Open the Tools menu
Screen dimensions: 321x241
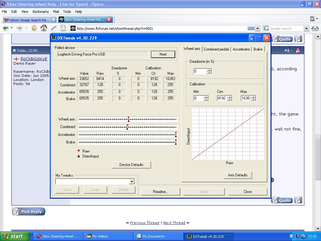[67, 12]
